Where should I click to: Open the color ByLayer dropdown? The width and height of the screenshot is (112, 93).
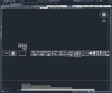(x=77, y=6)
